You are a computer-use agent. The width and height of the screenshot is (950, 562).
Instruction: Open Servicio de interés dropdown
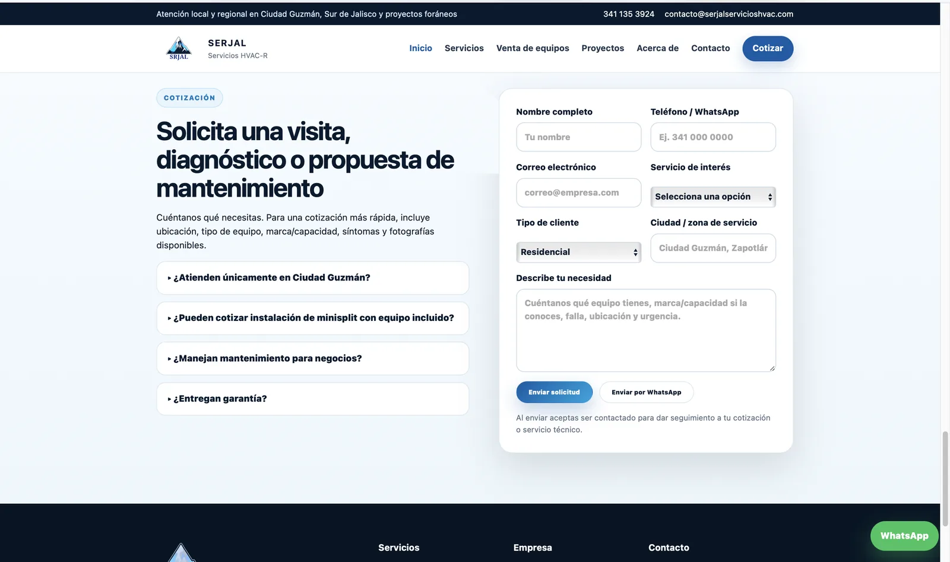point(713,197)
